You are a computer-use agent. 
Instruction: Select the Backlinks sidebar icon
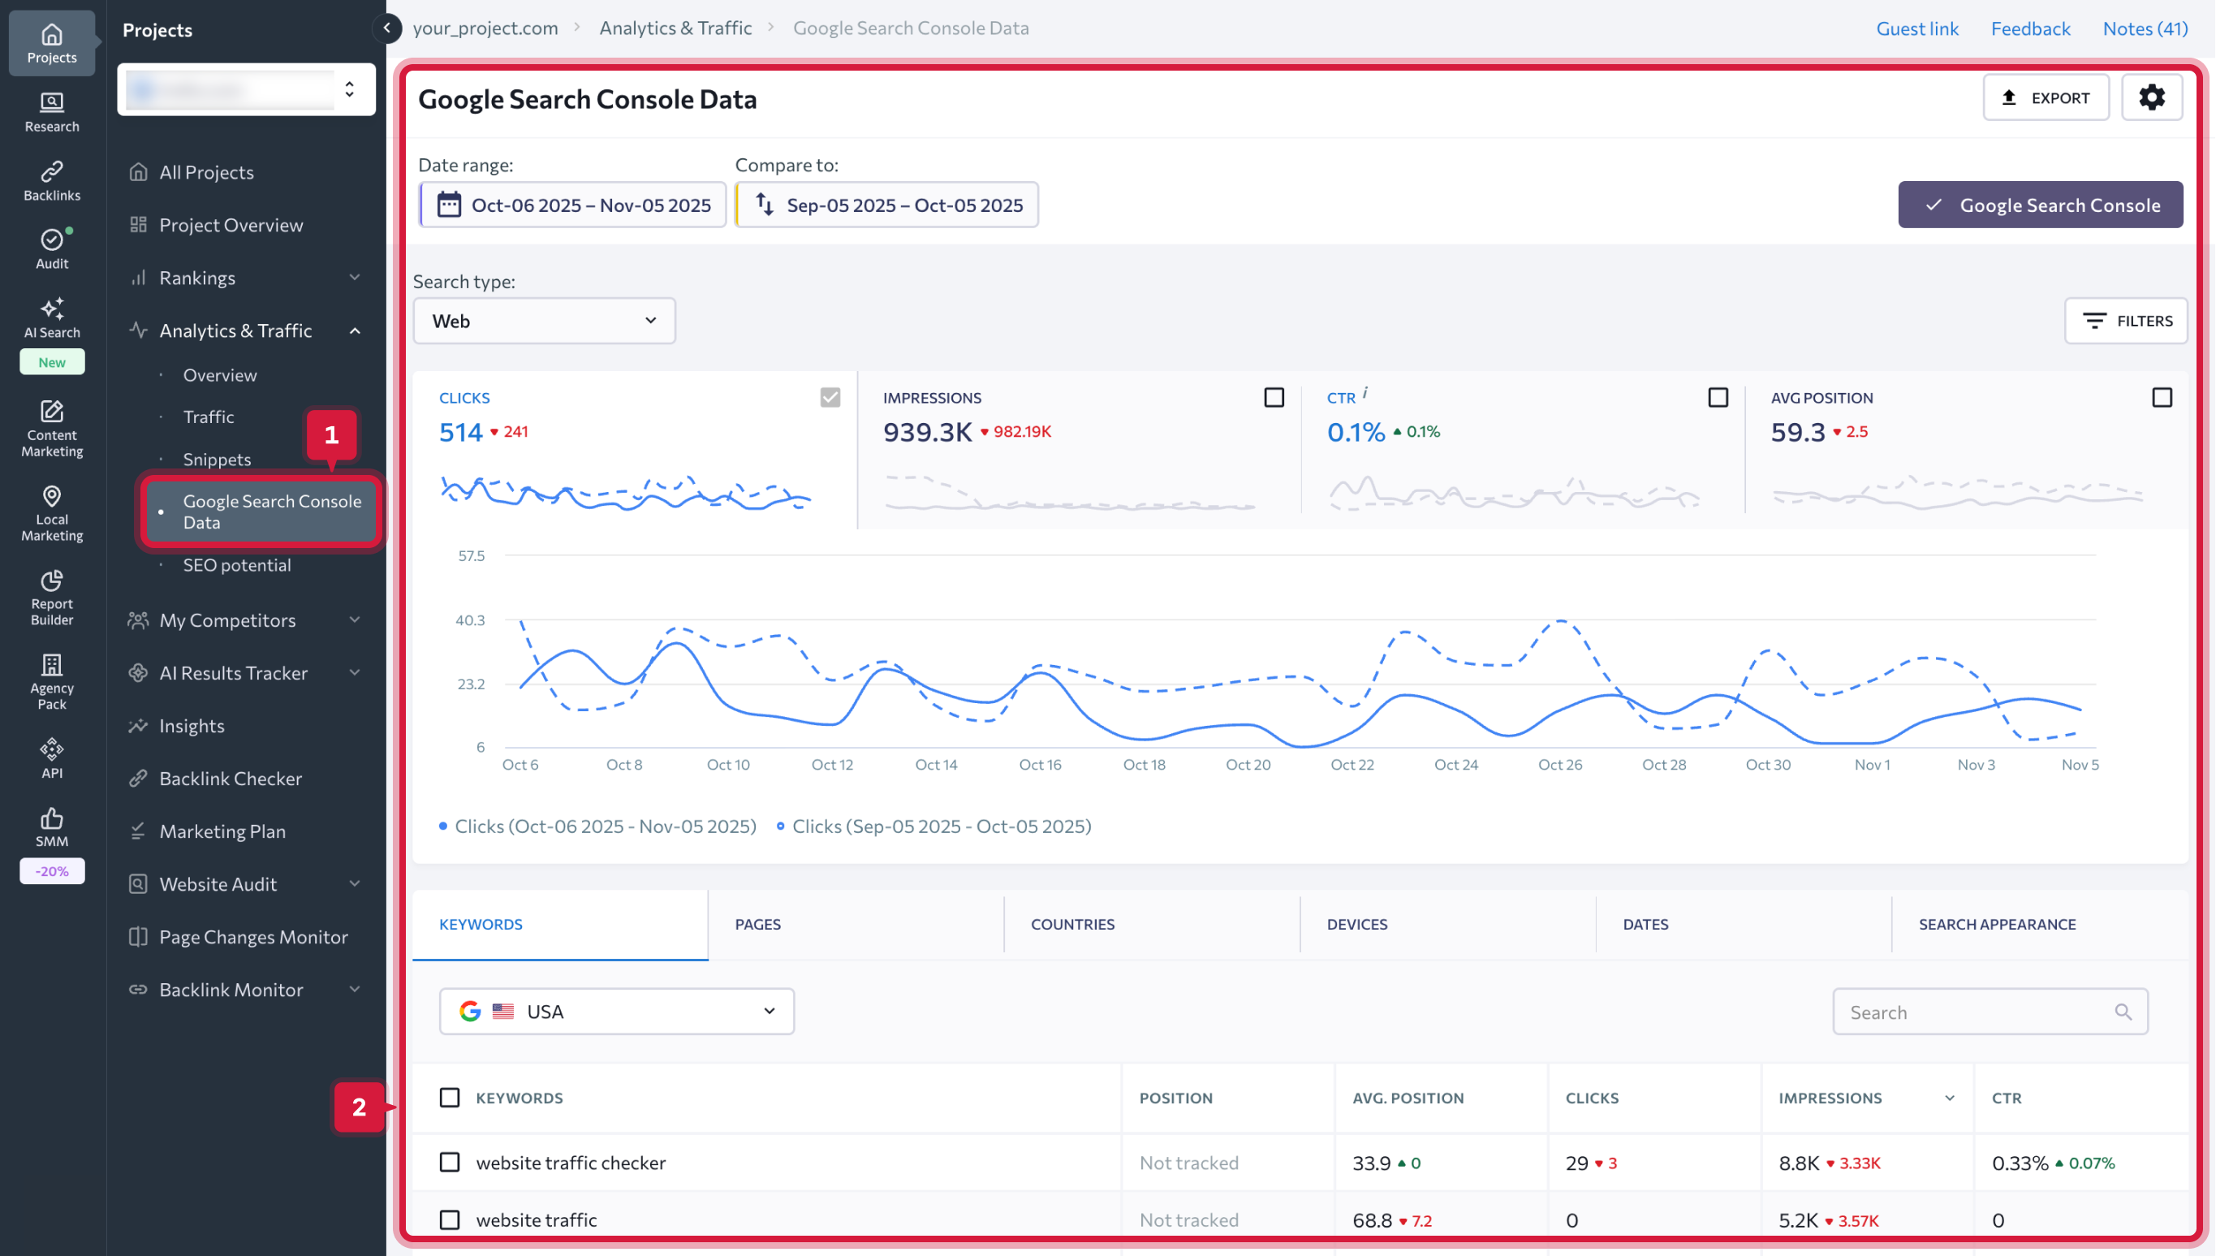click(52, 179)
